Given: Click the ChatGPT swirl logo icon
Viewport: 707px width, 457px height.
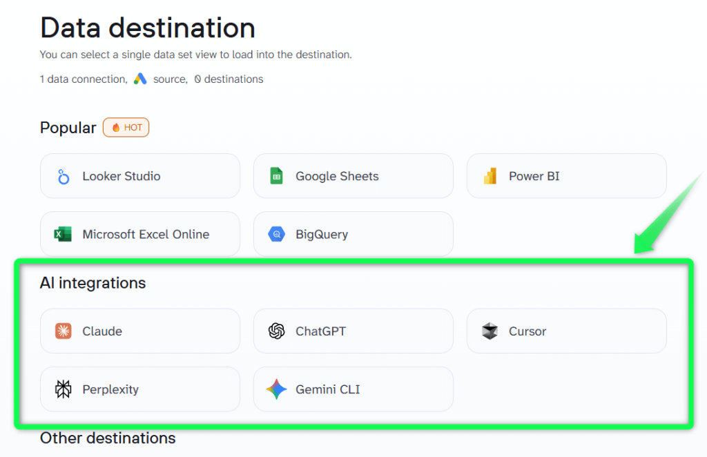Looking at the screenshot, I should coord(276,331).
